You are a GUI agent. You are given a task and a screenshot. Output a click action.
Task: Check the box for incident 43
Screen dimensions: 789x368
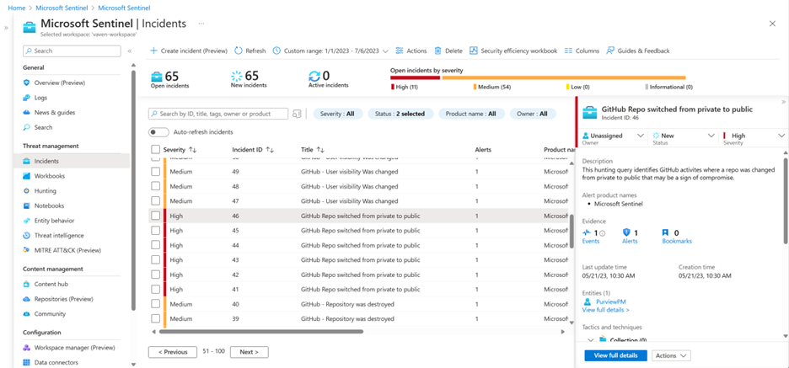[x=155, y=260]
